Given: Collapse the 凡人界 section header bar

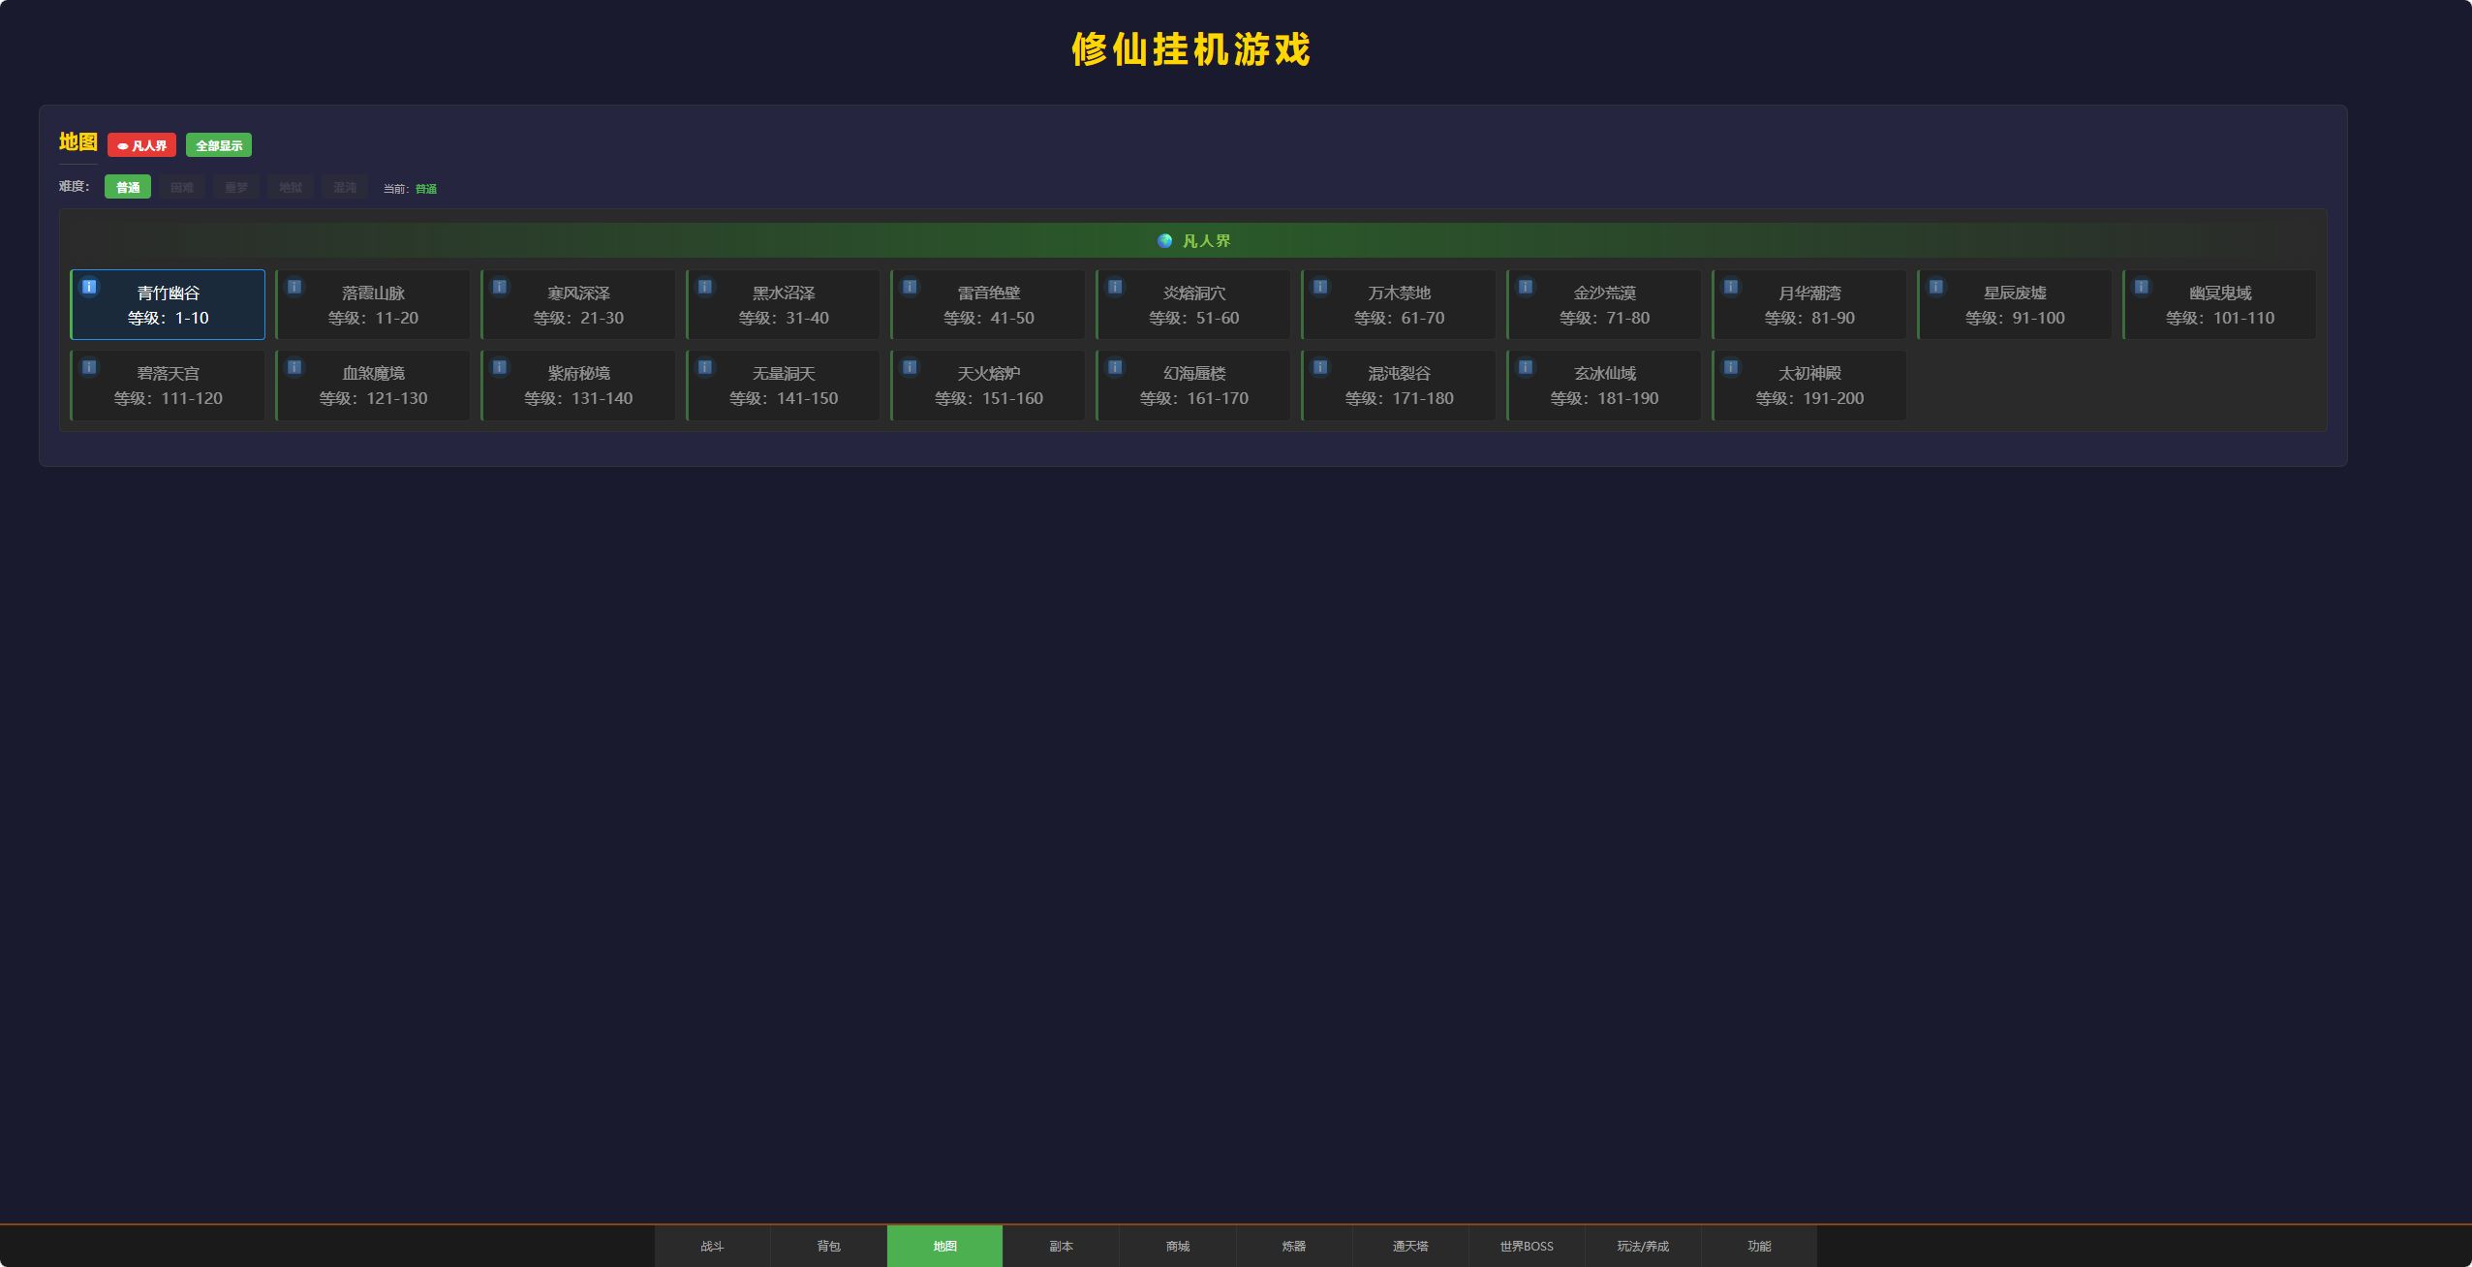Looking at the screenshot, I should click(x=1193, y=240).
